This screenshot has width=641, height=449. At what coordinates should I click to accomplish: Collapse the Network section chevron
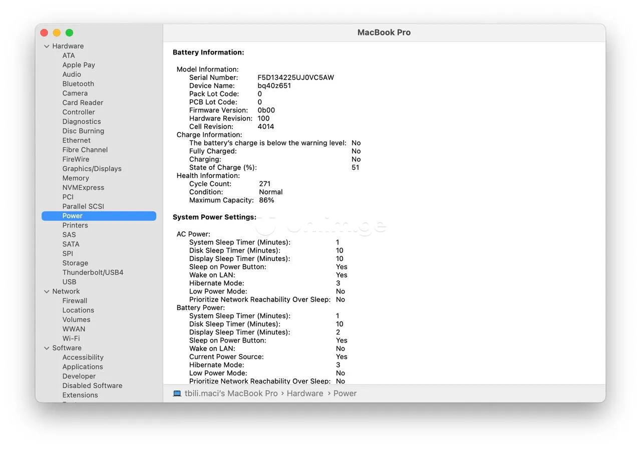[x=47, y=291]
